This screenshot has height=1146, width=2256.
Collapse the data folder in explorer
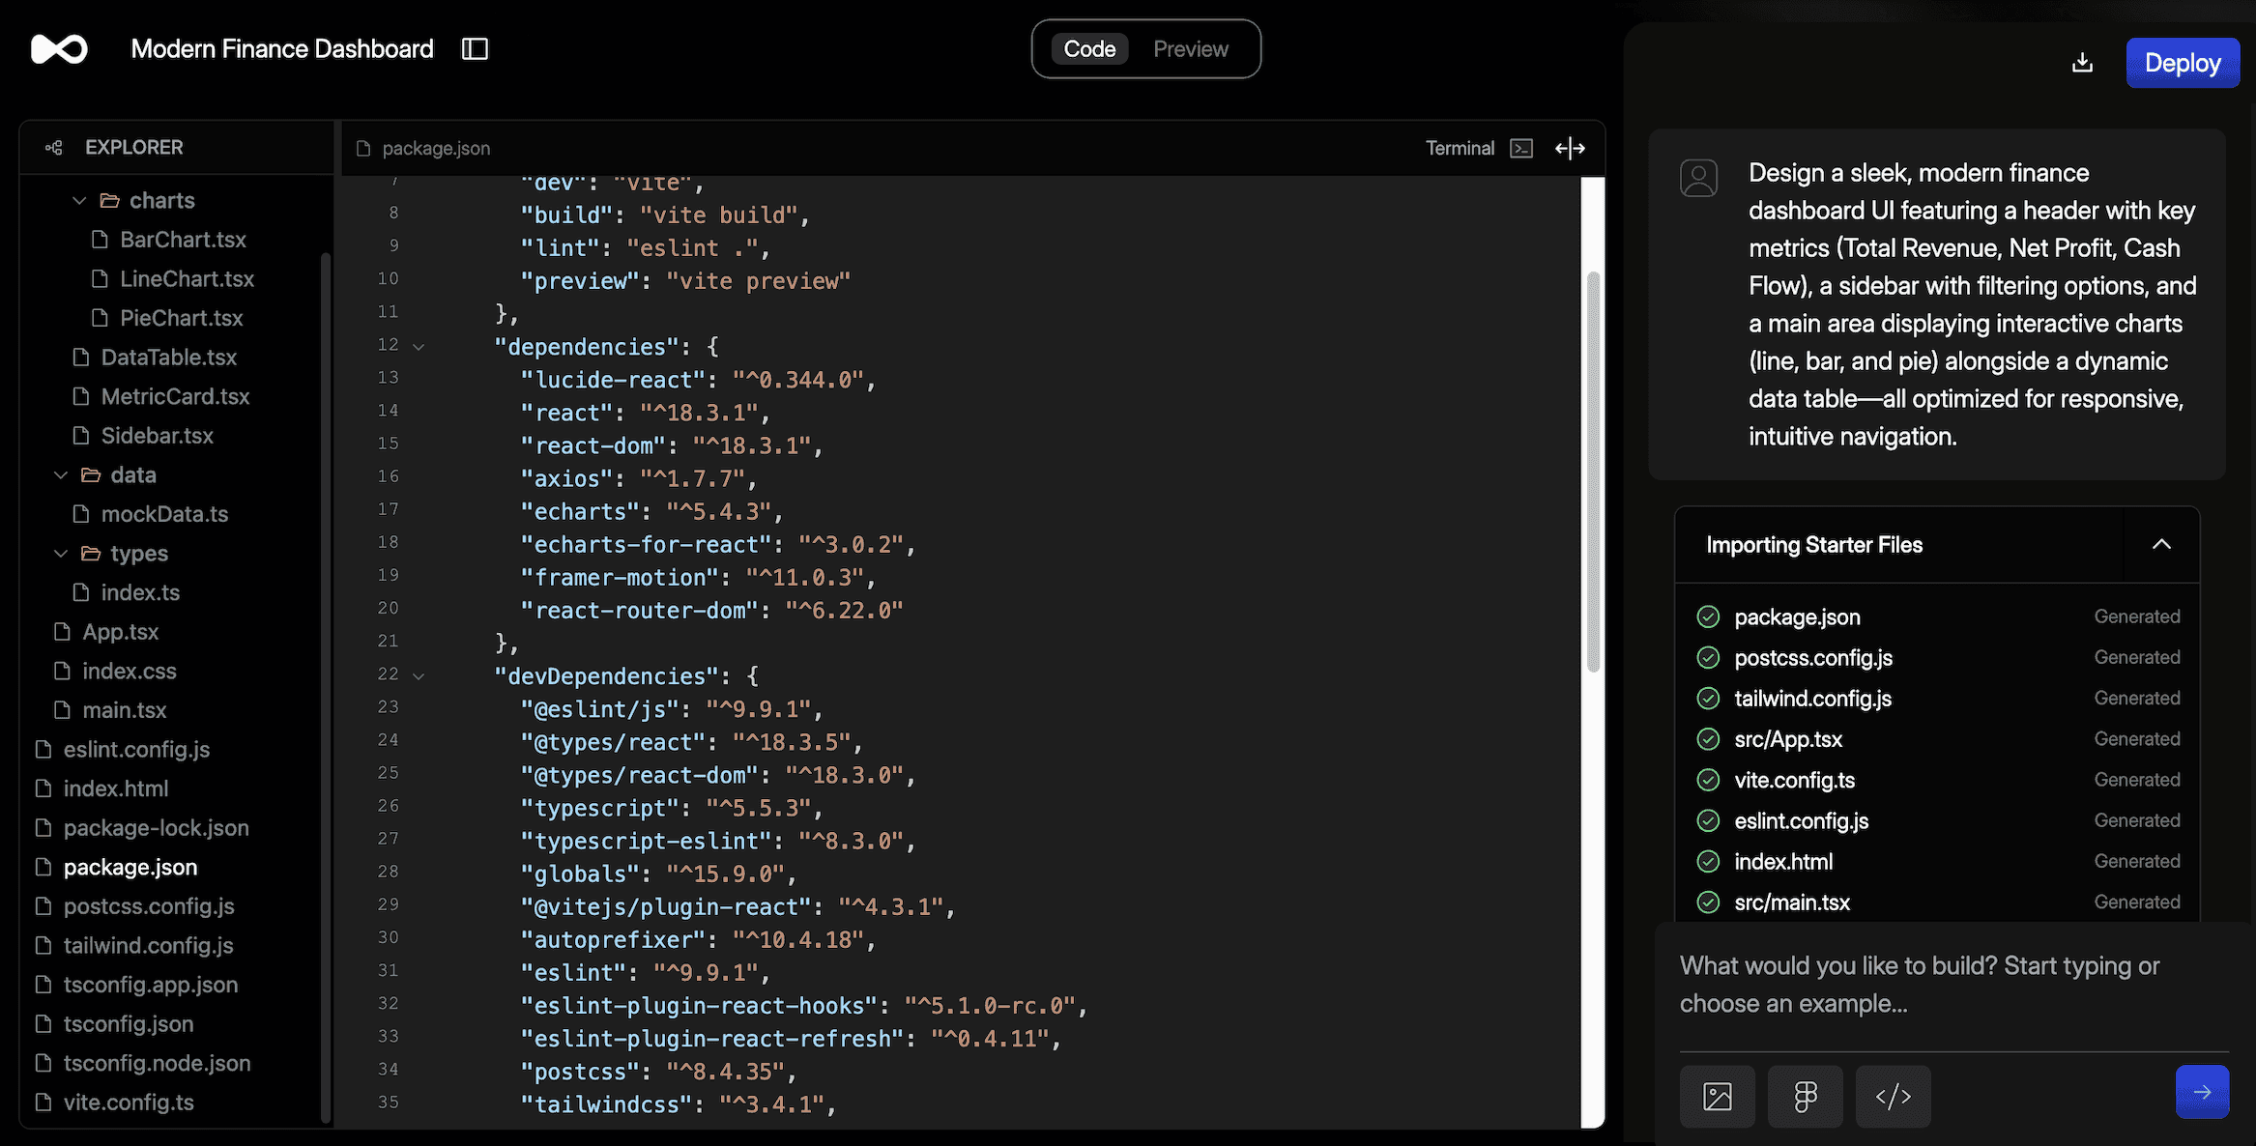click(x=61, y=475)
